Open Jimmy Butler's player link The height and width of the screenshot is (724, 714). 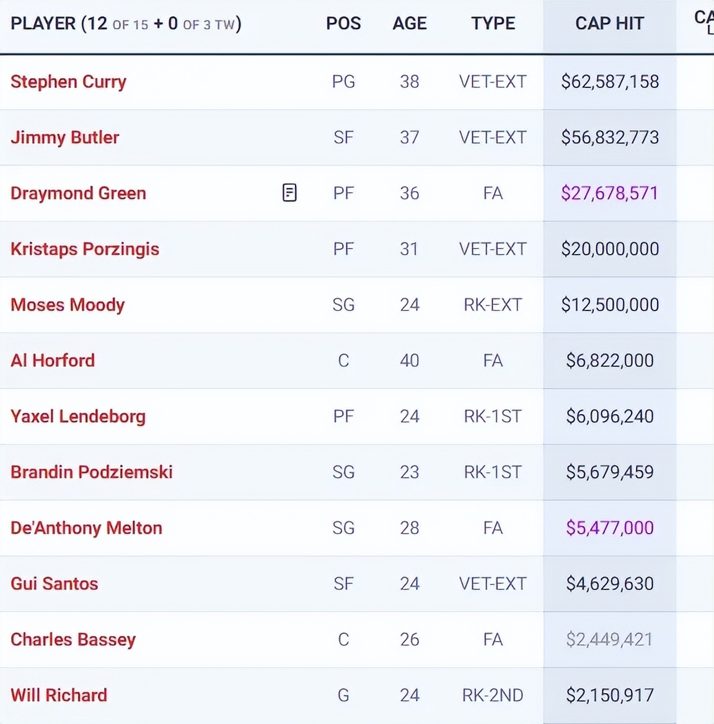(x=64, y=138)
